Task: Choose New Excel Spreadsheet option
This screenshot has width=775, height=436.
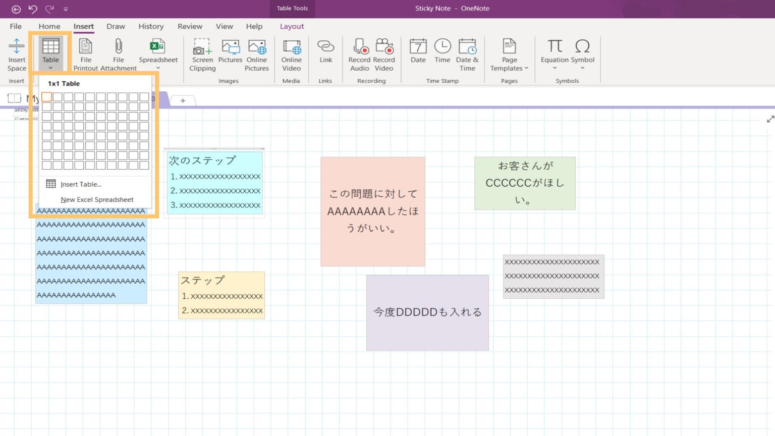Action: (97, 199)
